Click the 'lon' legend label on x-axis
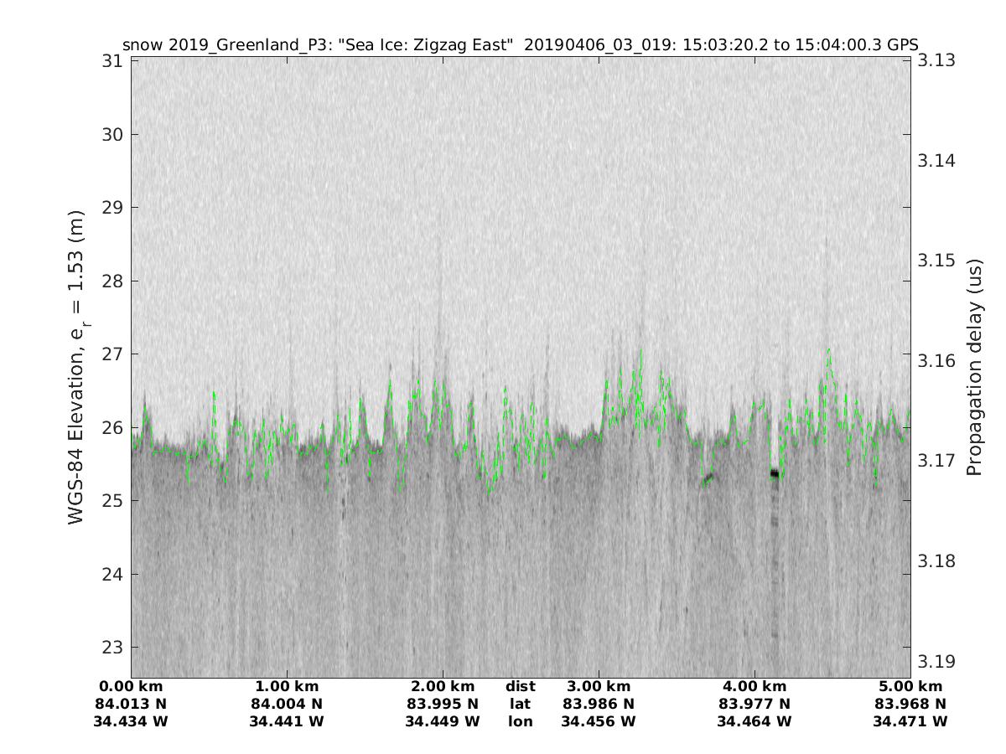 click(x=520, y=721)
